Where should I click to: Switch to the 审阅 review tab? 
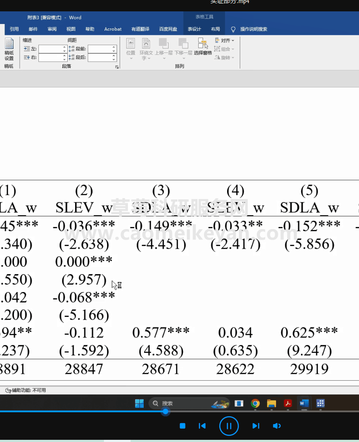click(x=52, y=29)
